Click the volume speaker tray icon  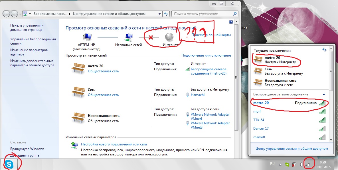[x=301, y=165]
